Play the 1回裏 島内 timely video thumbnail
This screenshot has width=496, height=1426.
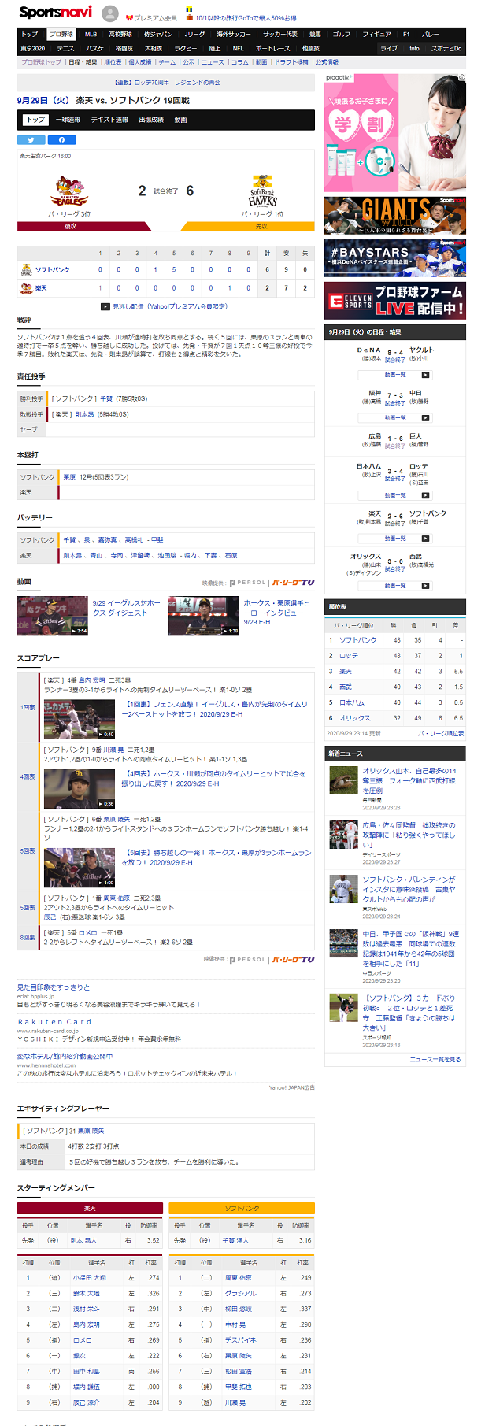point(80,719)
